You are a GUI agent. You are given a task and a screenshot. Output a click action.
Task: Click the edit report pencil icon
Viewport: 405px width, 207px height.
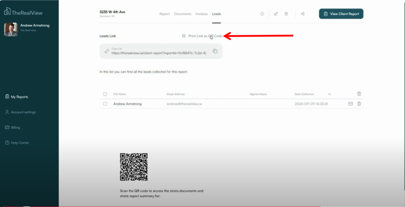tap(276, 14)
